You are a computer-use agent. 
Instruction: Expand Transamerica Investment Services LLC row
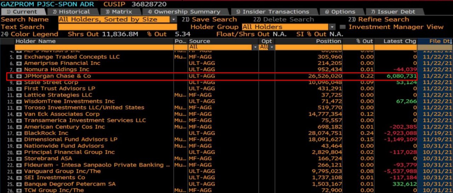19,120
